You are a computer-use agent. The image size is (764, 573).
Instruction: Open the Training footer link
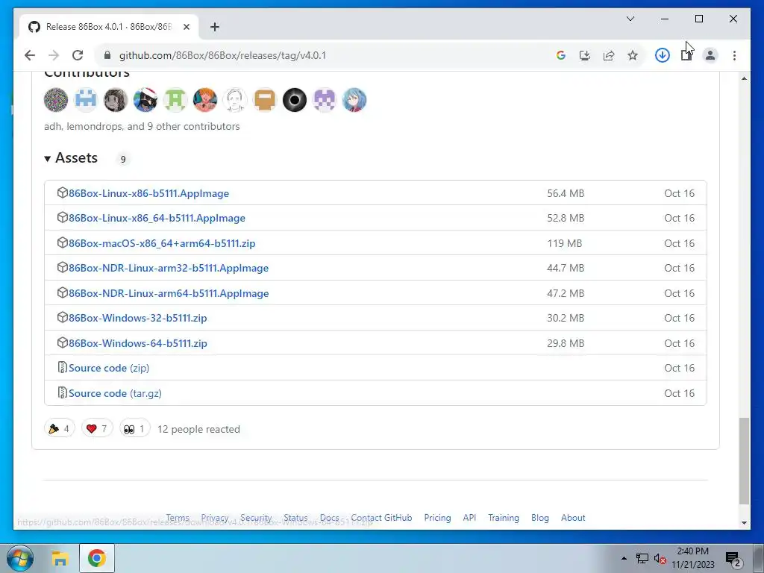pyautogui.click(x=504, y=518)
